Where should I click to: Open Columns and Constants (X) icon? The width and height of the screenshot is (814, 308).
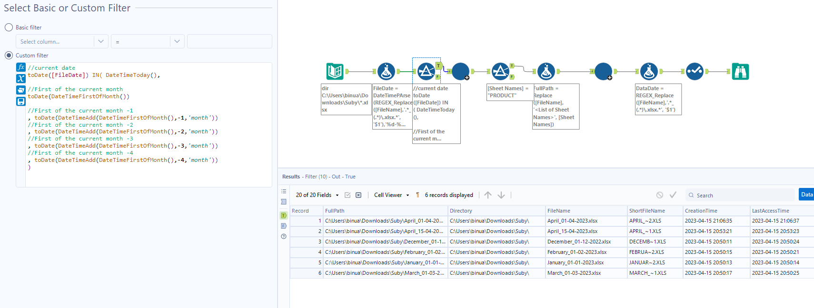[x=21, y=79]
